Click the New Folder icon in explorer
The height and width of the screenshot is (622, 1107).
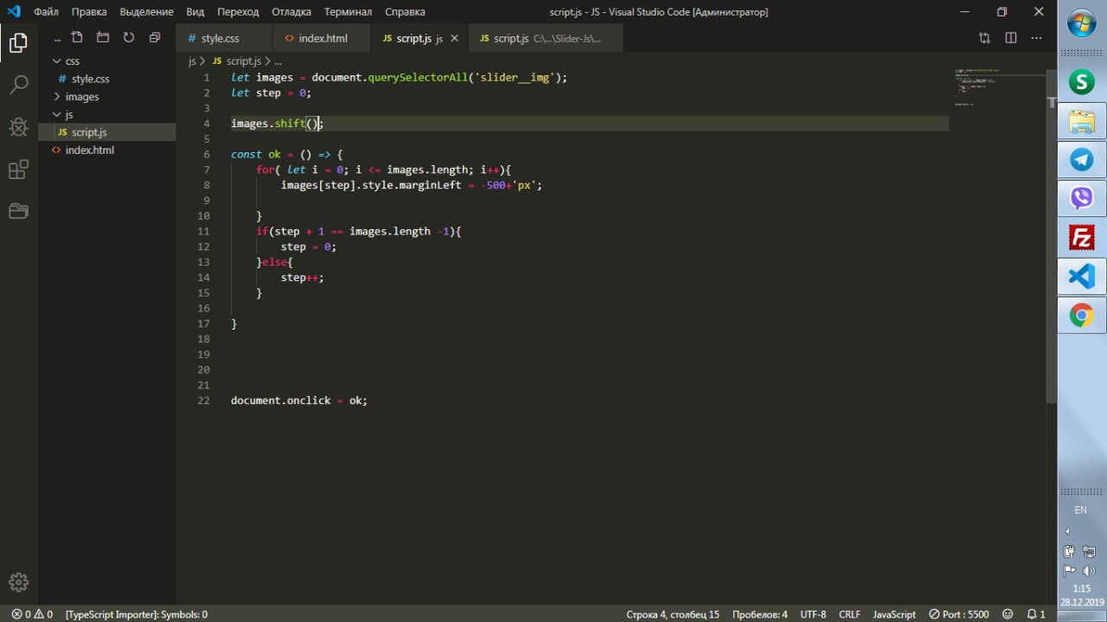[x=103, y=38]
